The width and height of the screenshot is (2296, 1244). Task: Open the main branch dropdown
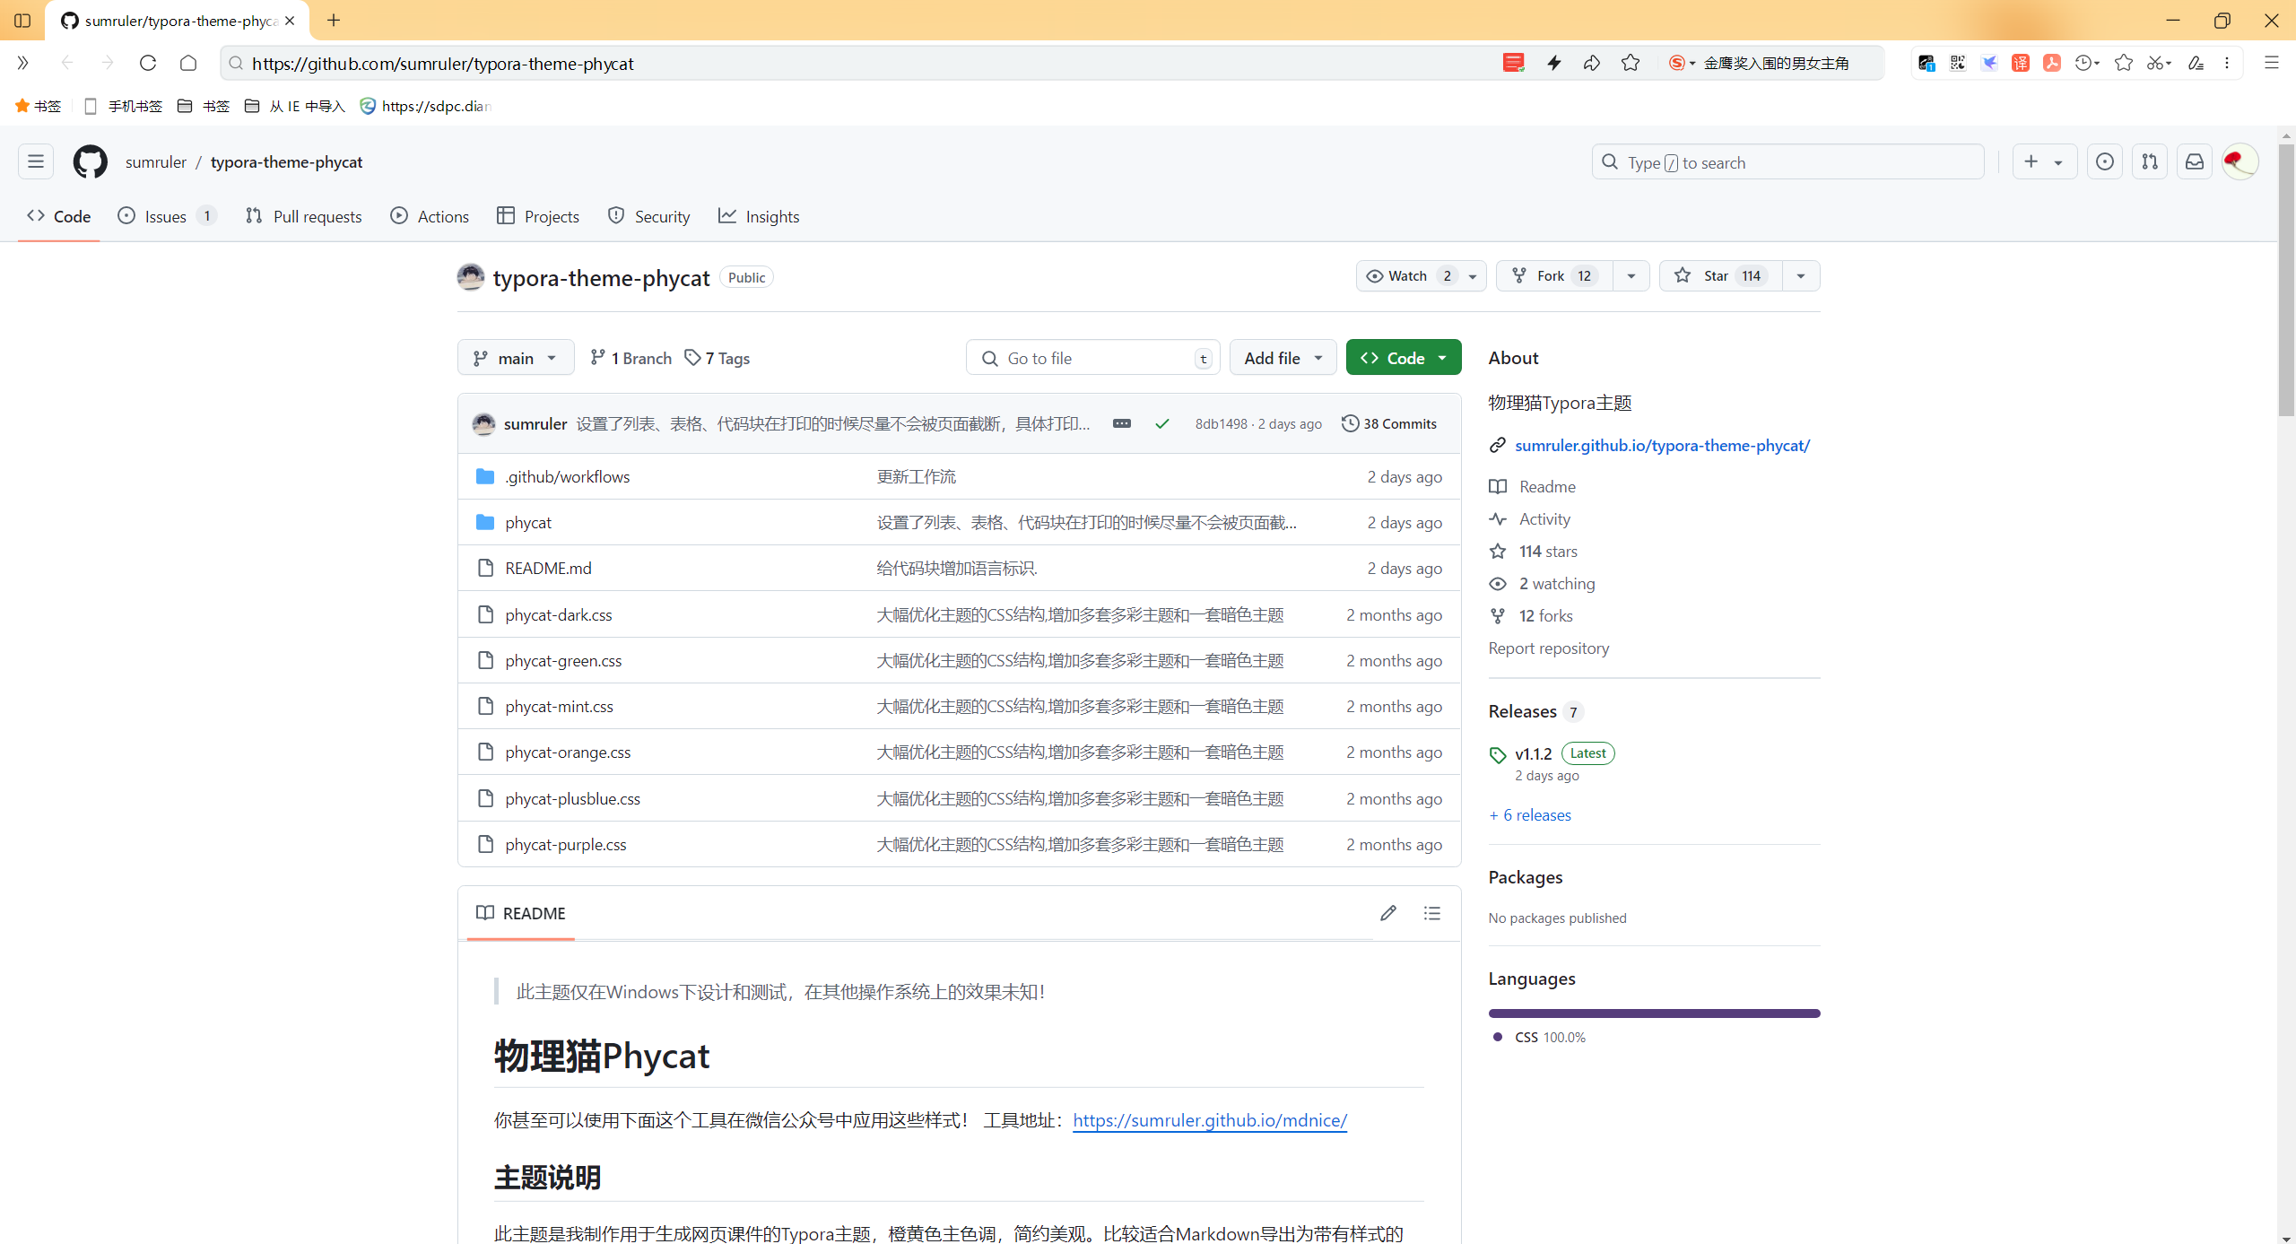[516, 358]
